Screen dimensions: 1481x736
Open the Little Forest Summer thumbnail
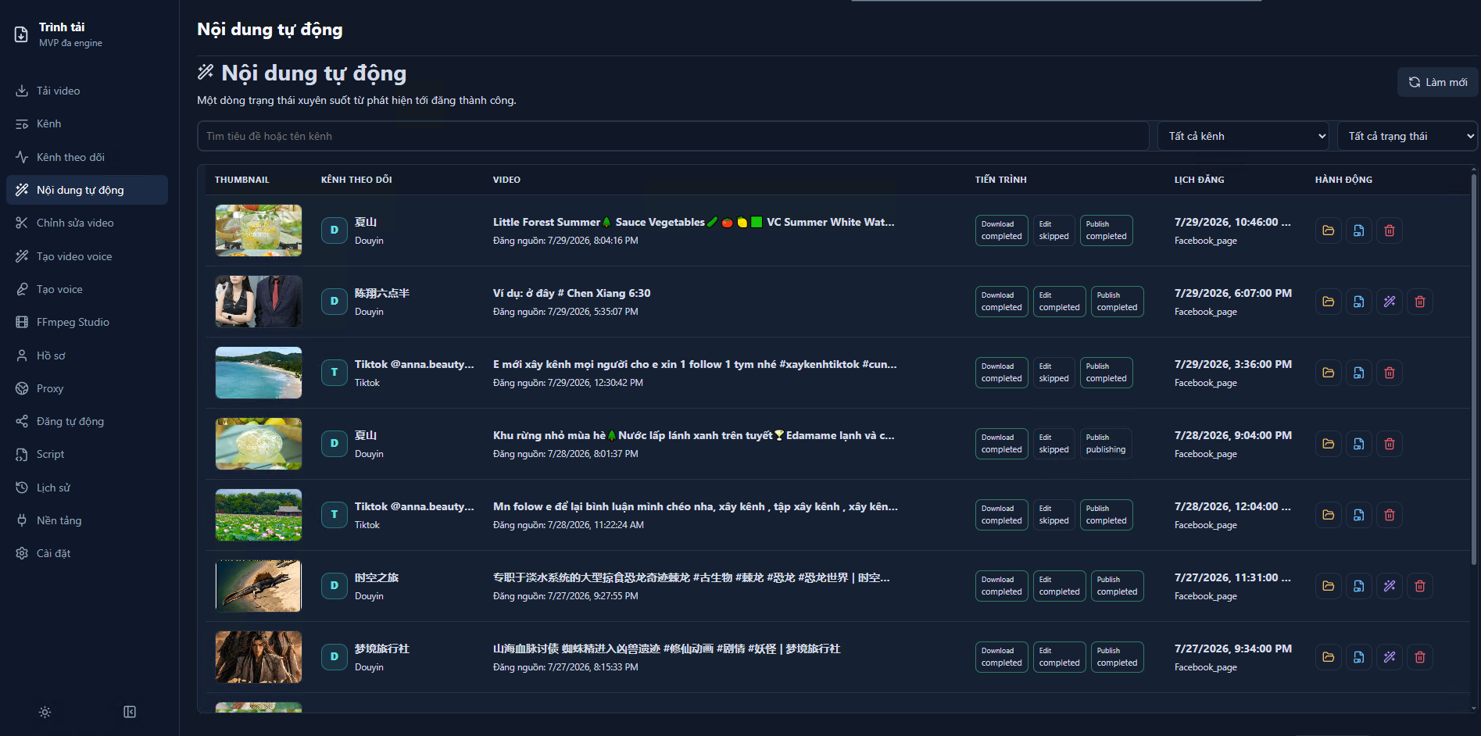click(259, 230)
